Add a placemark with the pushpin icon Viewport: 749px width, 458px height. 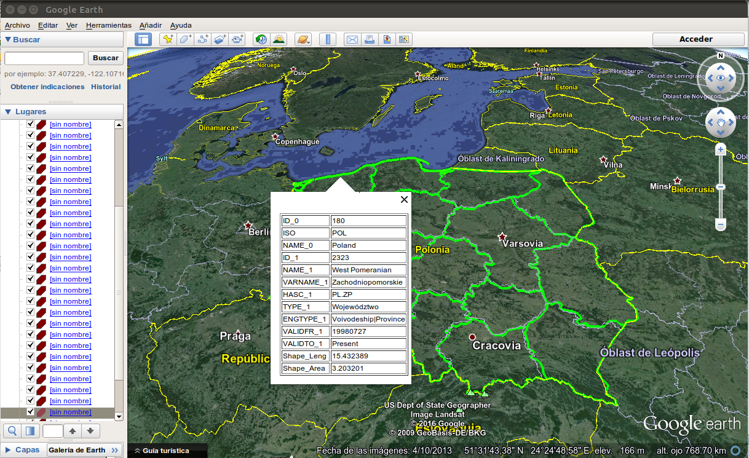(167, 39)
